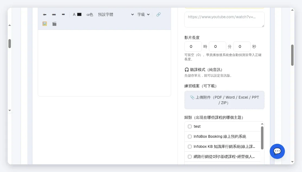The height and width of the screenshot is (172, 302).
Task: Click the hours field of 影片長度
Action: pos(193,46)
